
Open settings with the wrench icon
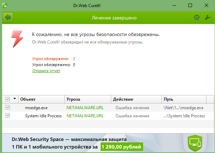click(208, 18)
